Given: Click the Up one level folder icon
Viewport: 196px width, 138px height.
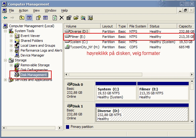Looking at the screenshot, I should pyautogui.click(x=22, y=18).
